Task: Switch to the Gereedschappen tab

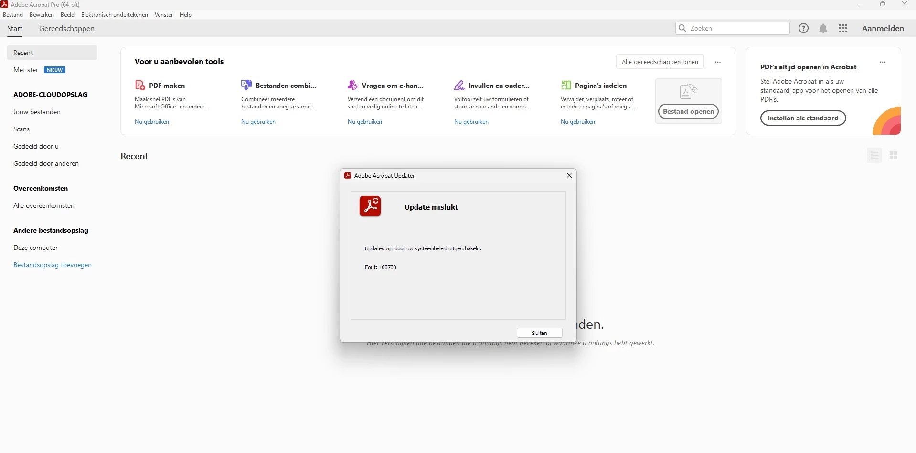Action: click(x=67, y=29)
